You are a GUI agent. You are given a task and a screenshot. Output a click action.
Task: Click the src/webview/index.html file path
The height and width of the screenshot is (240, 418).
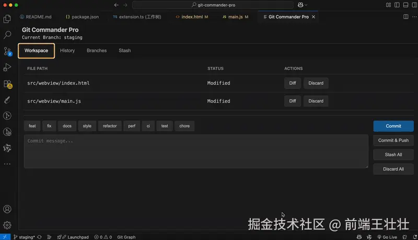coord(59,83)
